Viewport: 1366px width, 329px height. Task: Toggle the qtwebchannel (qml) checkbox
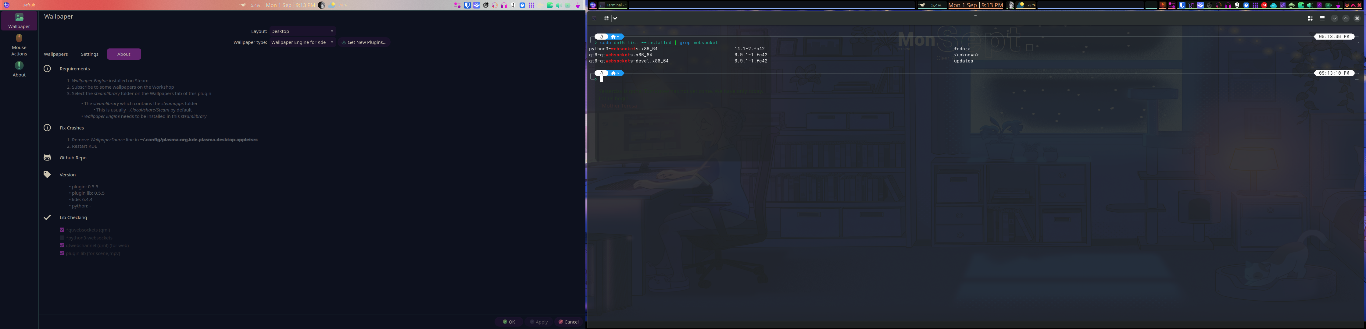coord(62,246)
